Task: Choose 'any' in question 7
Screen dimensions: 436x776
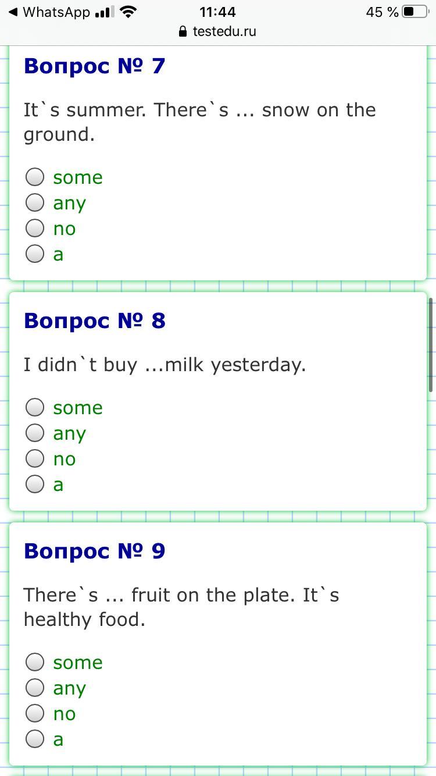Action: point(35,202)
